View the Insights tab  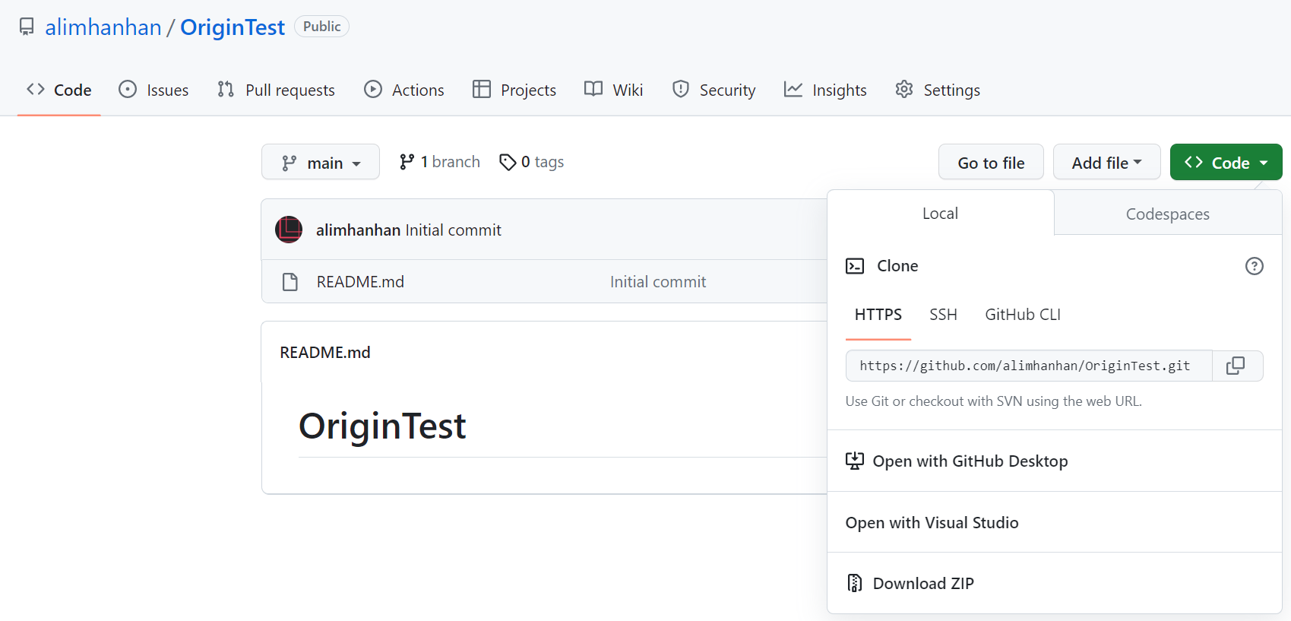[825, 90]
